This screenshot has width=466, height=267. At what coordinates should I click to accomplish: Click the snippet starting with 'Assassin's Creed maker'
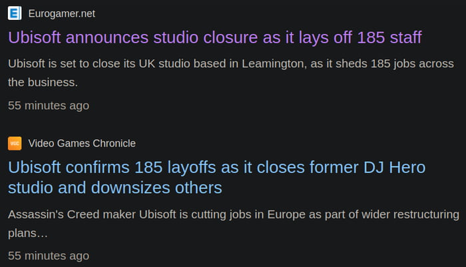[x=233, y=215]
